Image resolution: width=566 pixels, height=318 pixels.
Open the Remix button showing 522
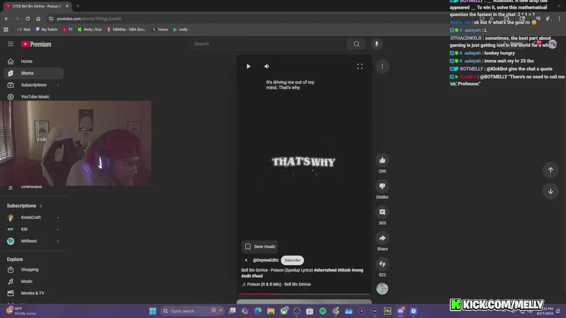coord(382,264)
